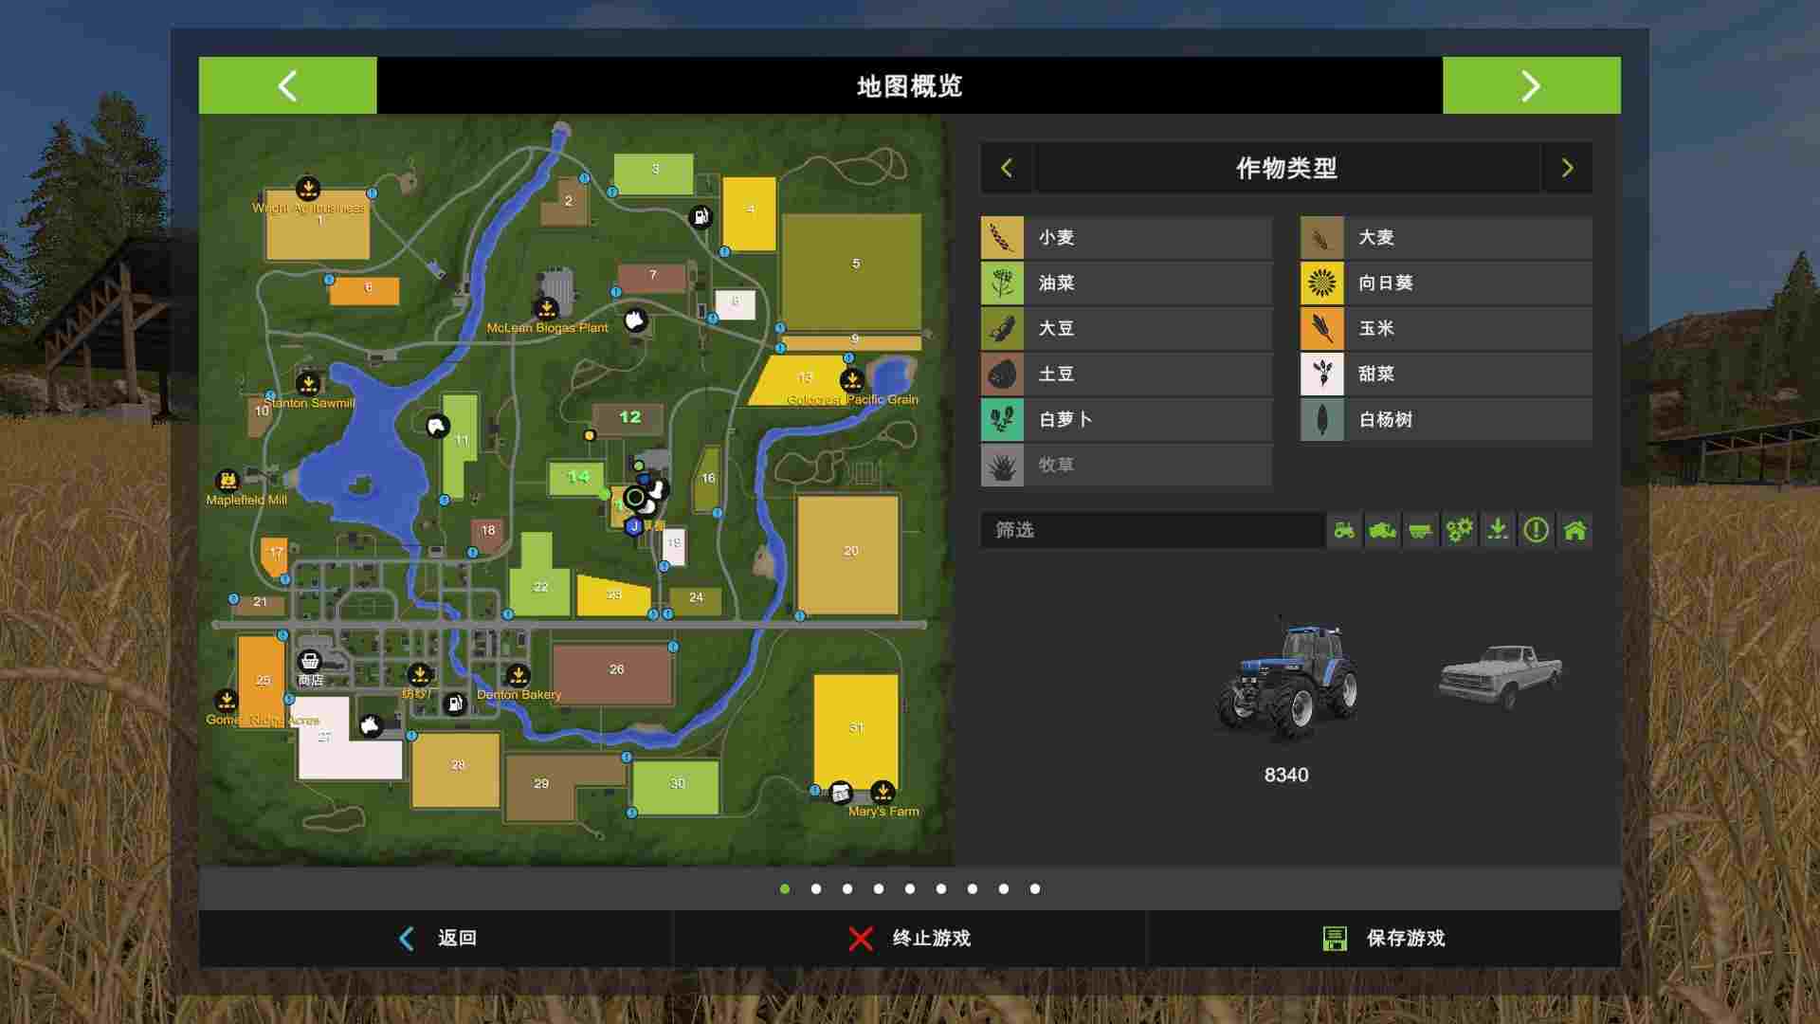Select yellow field 31 on map
Screen dimensions: 1820x1024
click(856, 730)
